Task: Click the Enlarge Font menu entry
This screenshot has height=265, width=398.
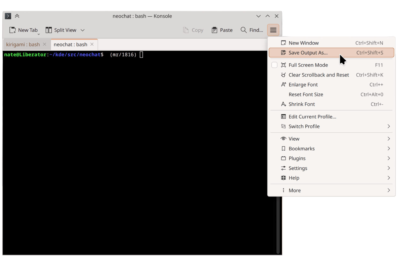Action: click(x=331, y=85)
